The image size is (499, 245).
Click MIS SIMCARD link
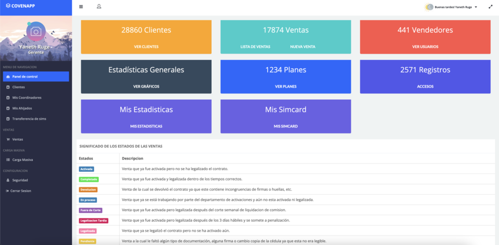286,126
